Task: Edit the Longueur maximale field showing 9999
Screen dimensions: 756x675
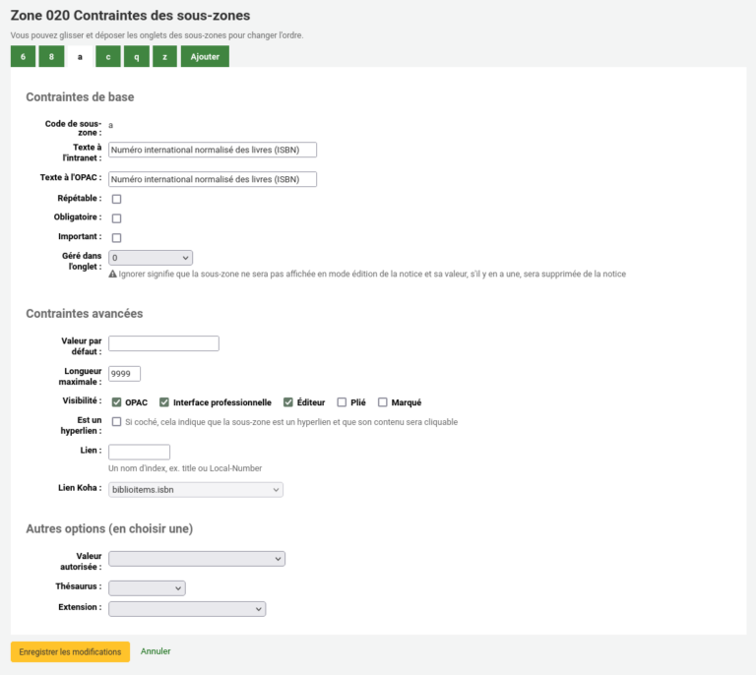Action: pyautogui.click(x=124, y=374)
